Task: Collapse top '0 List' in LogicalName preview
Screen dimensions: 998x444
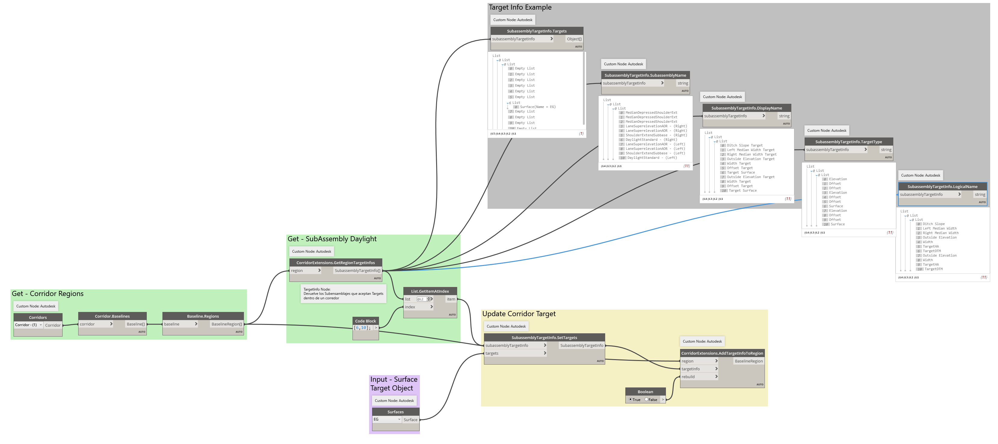Action: pyautogui.click(x=905, y=216)
